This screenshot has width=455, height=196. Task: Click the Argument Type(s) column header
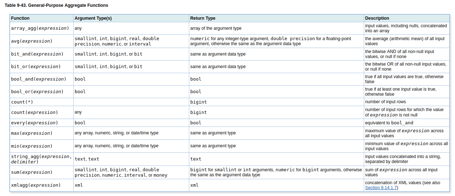(x=93, y=18)
